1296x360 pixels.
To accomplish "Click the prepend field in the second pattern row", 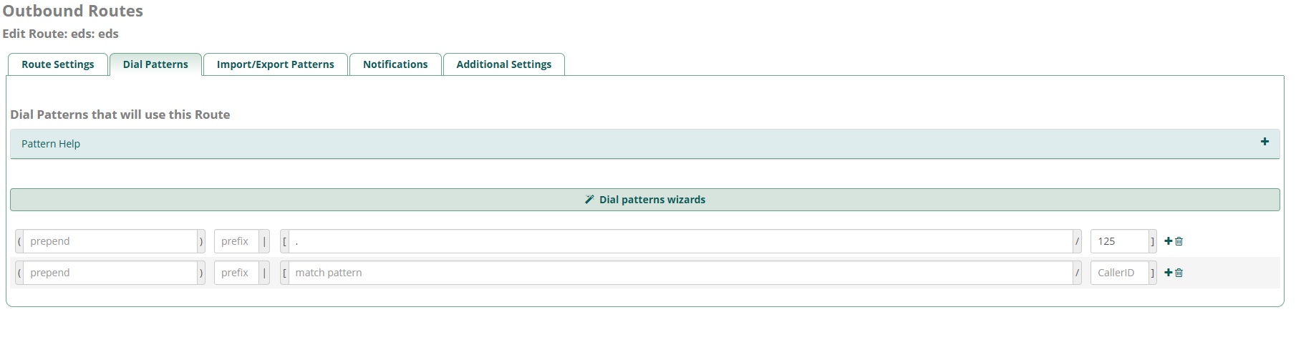I will tap(110, 273).
